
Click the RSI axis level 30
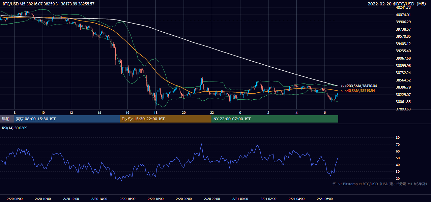(x=398, y=172)
